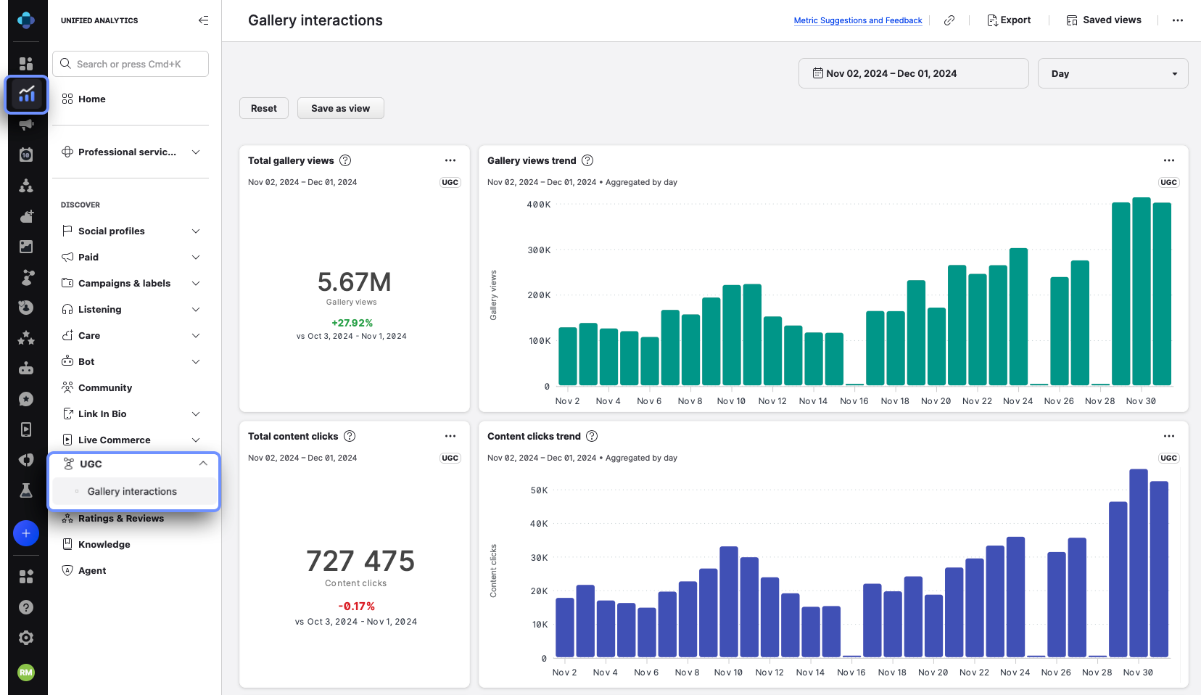Image resolution: width=1201 pixels, height=695 pixels.
Task: Open info tooltip for Content clicks trend
Action: tap(592, 436)
